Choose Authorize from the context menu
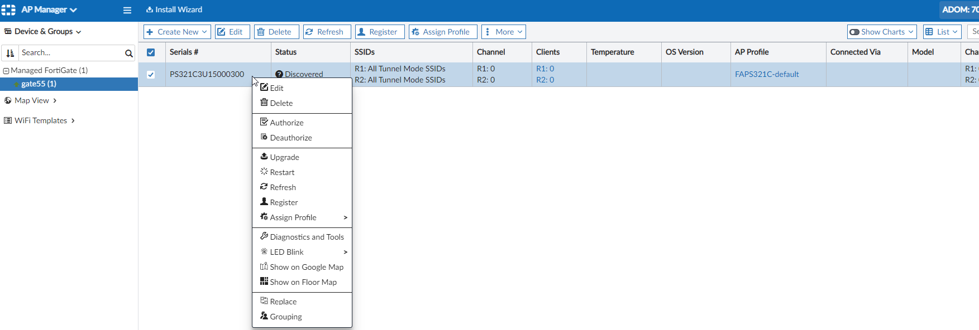 pyautogui.click(x=286, y=123)
